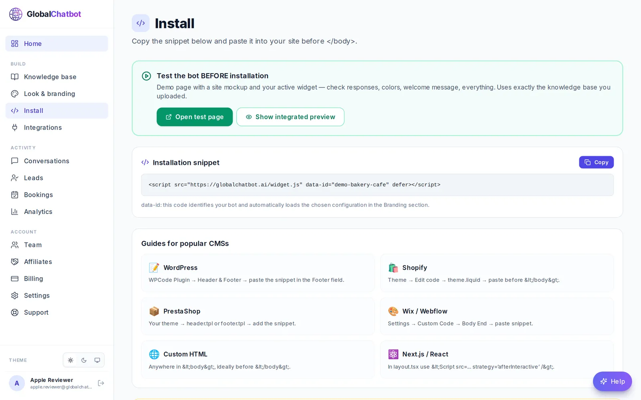Click the Home grid icon in sidebar
The height and width of the screenshot is (400, 641).
point(15,44)
